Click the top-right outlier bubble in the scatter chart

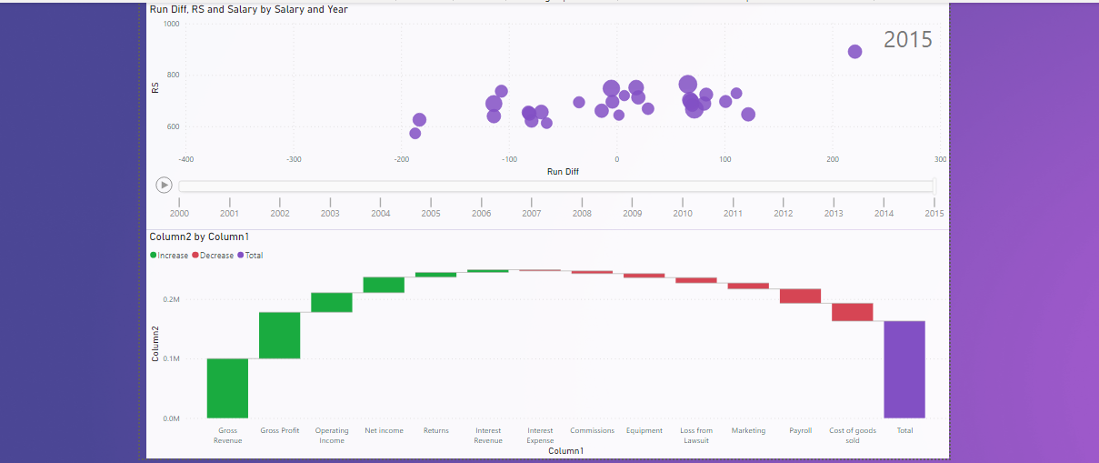click(x=854, y=52)
